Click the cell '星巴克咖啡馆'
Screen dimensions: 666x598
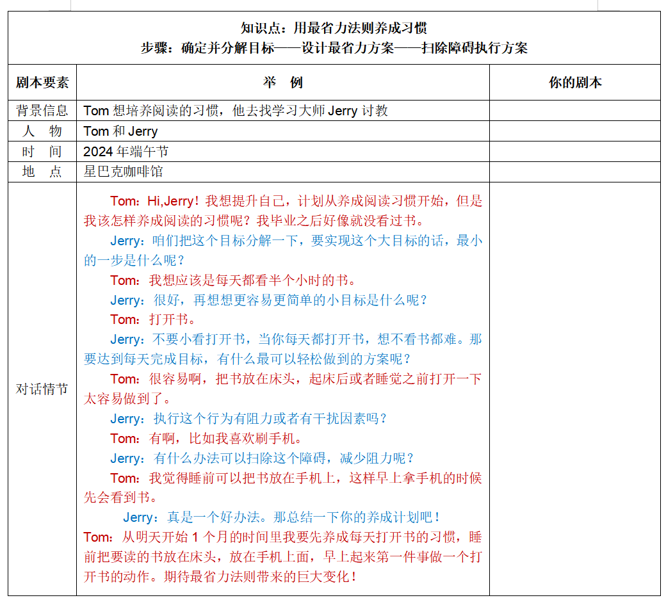point(123,172)
